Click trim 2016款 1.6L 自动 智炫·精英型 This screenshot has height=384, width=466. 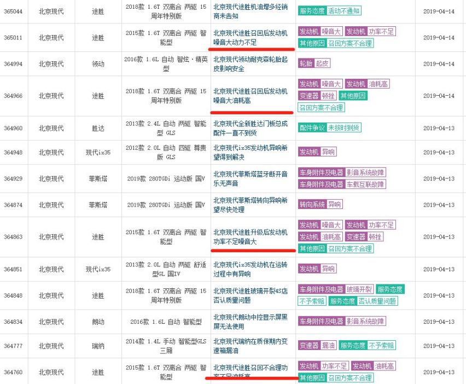(166, 64)
